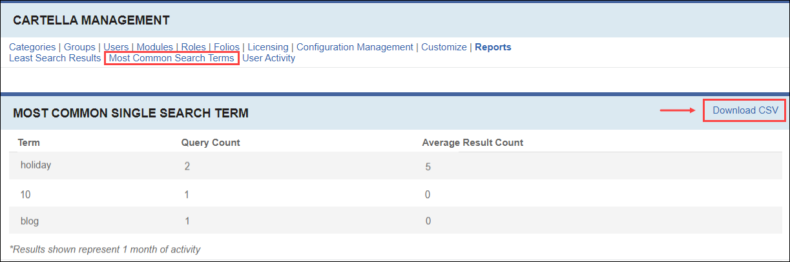Go to the Groups section

pyautogui.click(x=79, y=47)
